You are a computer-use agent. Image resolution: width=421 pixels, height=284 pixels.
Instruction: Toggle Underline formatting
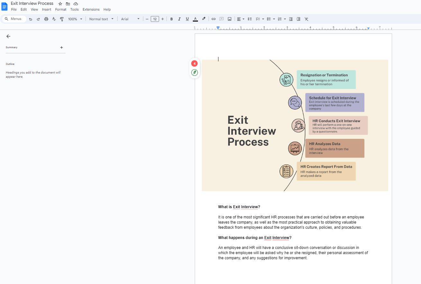(x=187, y=19)
